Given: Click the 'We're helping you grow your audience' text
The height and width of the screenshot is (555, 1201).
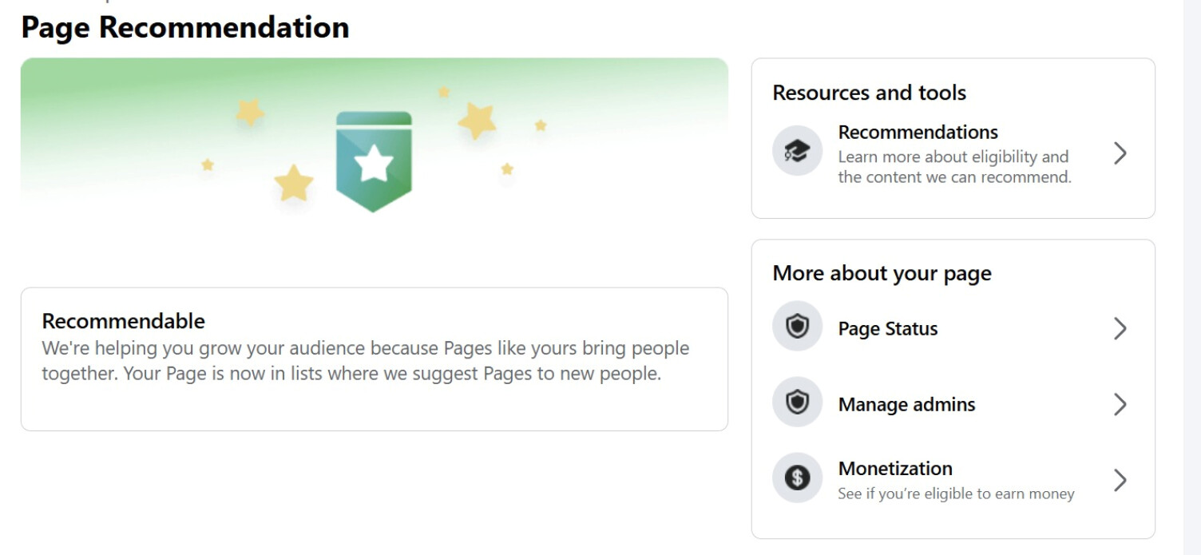Looking at the screenshot, I should coord(365,361).
